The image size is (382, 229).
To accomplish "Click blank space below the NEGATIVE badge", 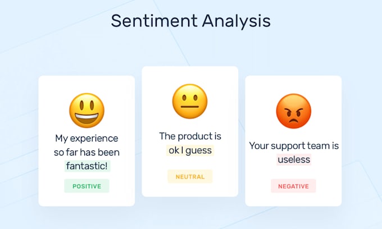I will pos(293,199).
